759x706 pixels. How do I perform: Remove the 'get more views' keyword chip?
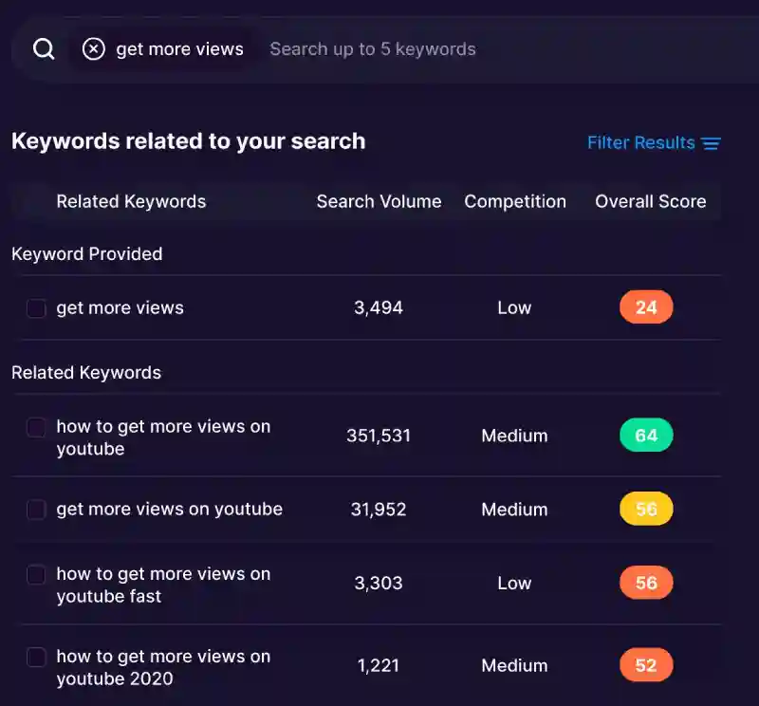[x=93, y=49]
